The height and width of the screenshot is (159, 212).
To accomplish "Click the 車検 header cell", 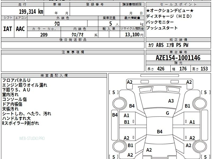I will coord(57,5).
